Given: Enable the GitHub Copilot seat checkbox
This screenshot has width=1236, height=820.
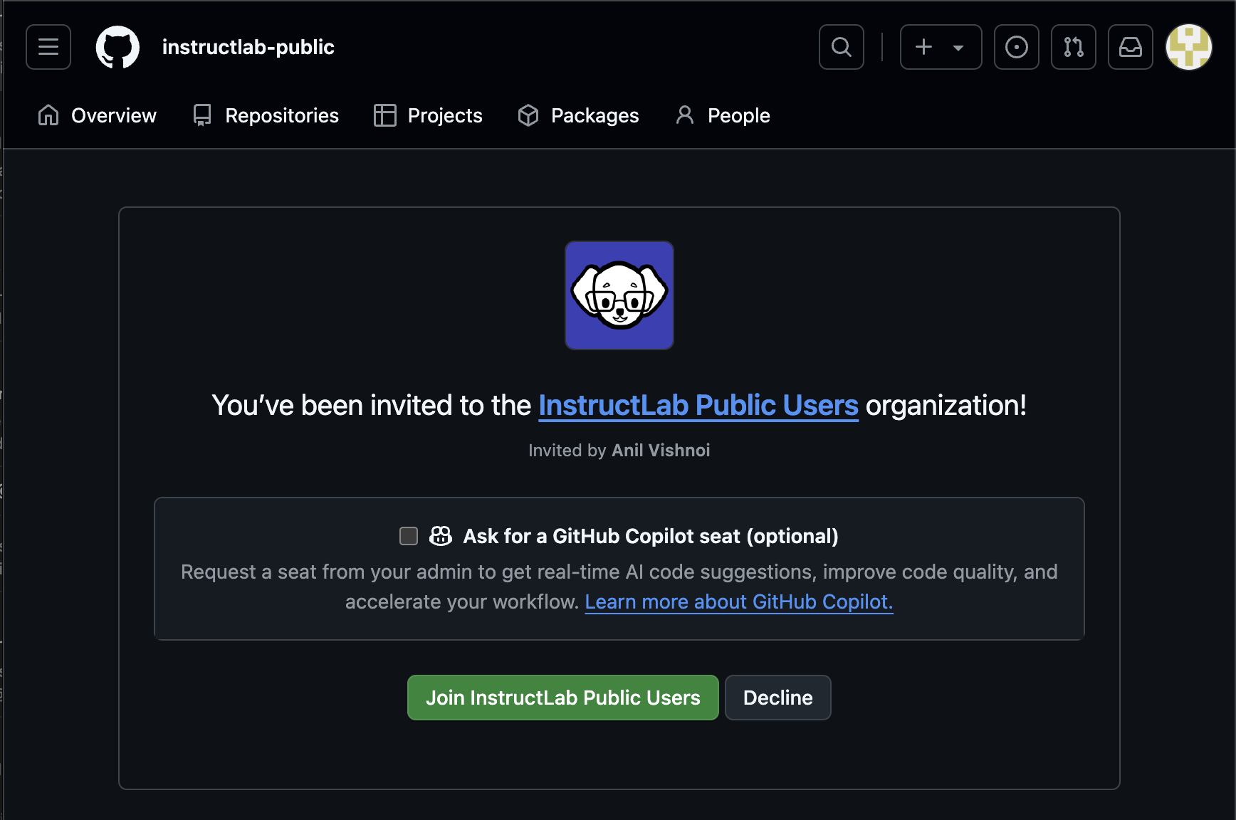Looking at the screenshot, I should point(409,536).
